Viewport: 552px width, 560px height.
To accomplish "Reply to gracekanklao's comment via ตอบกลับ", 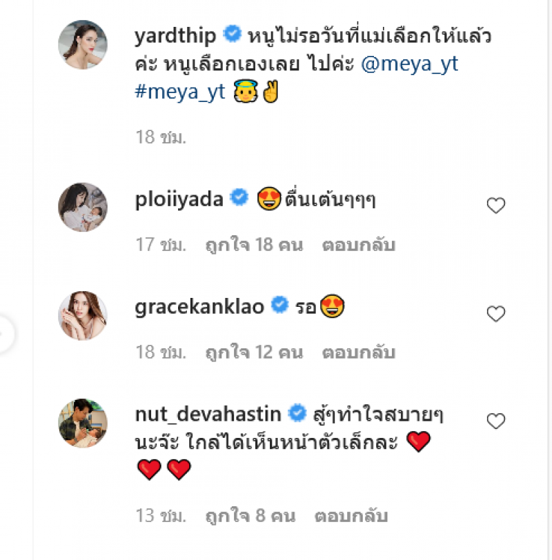I will coord(359,352).
